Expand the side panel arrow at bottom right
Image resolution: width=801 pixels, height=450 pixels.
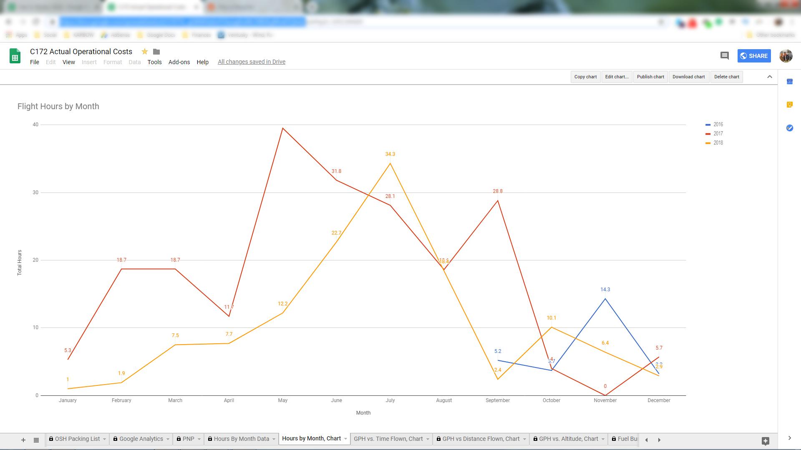click(x=789, y=438)
